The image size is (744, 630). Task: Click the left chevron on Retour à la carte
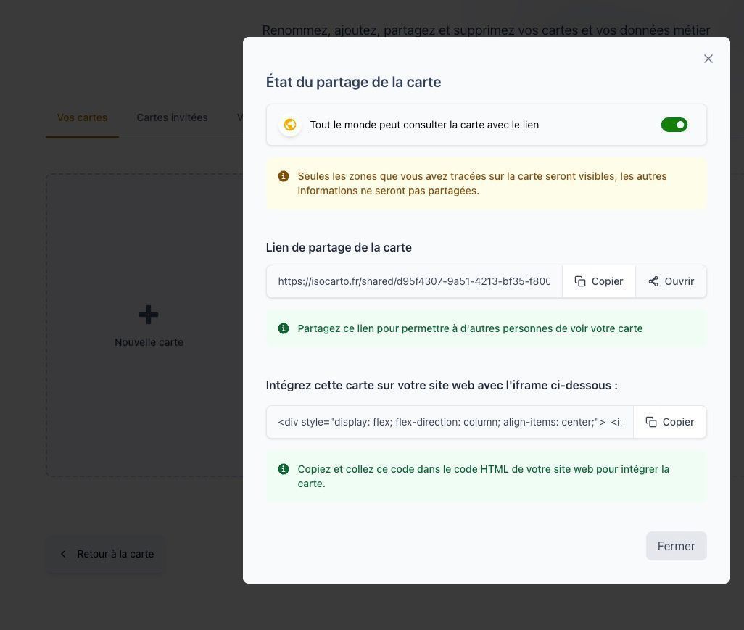point(63,553)
